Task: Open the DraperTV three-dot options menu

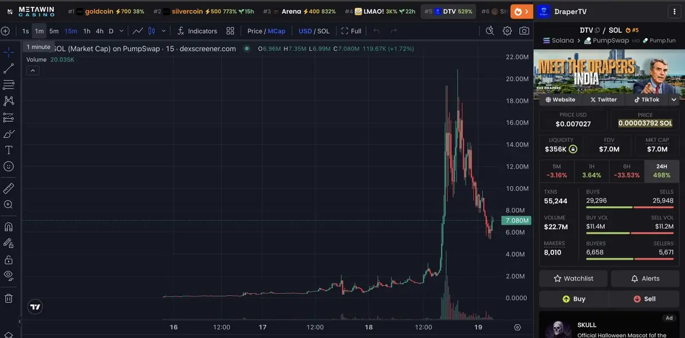Action: pos(675,11)
